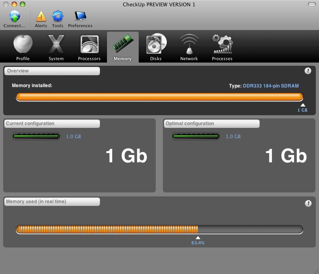The image size is (319, 274).
Task: Click the large 1 Gb in Optimal configuration
Action: pos(286,156)
